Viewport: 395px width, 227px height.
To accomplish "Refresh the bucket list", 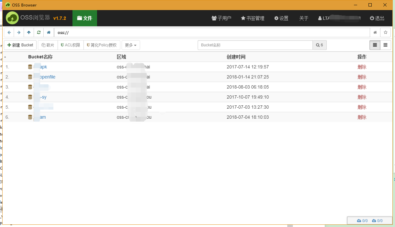I will [x=39, y=32].
